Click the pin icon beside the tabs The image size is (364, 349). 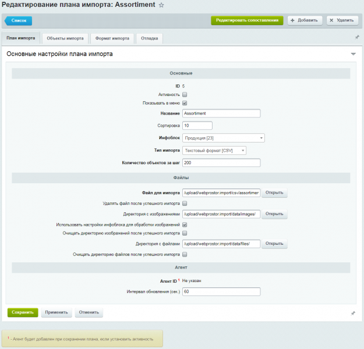(x=356, y=37)
